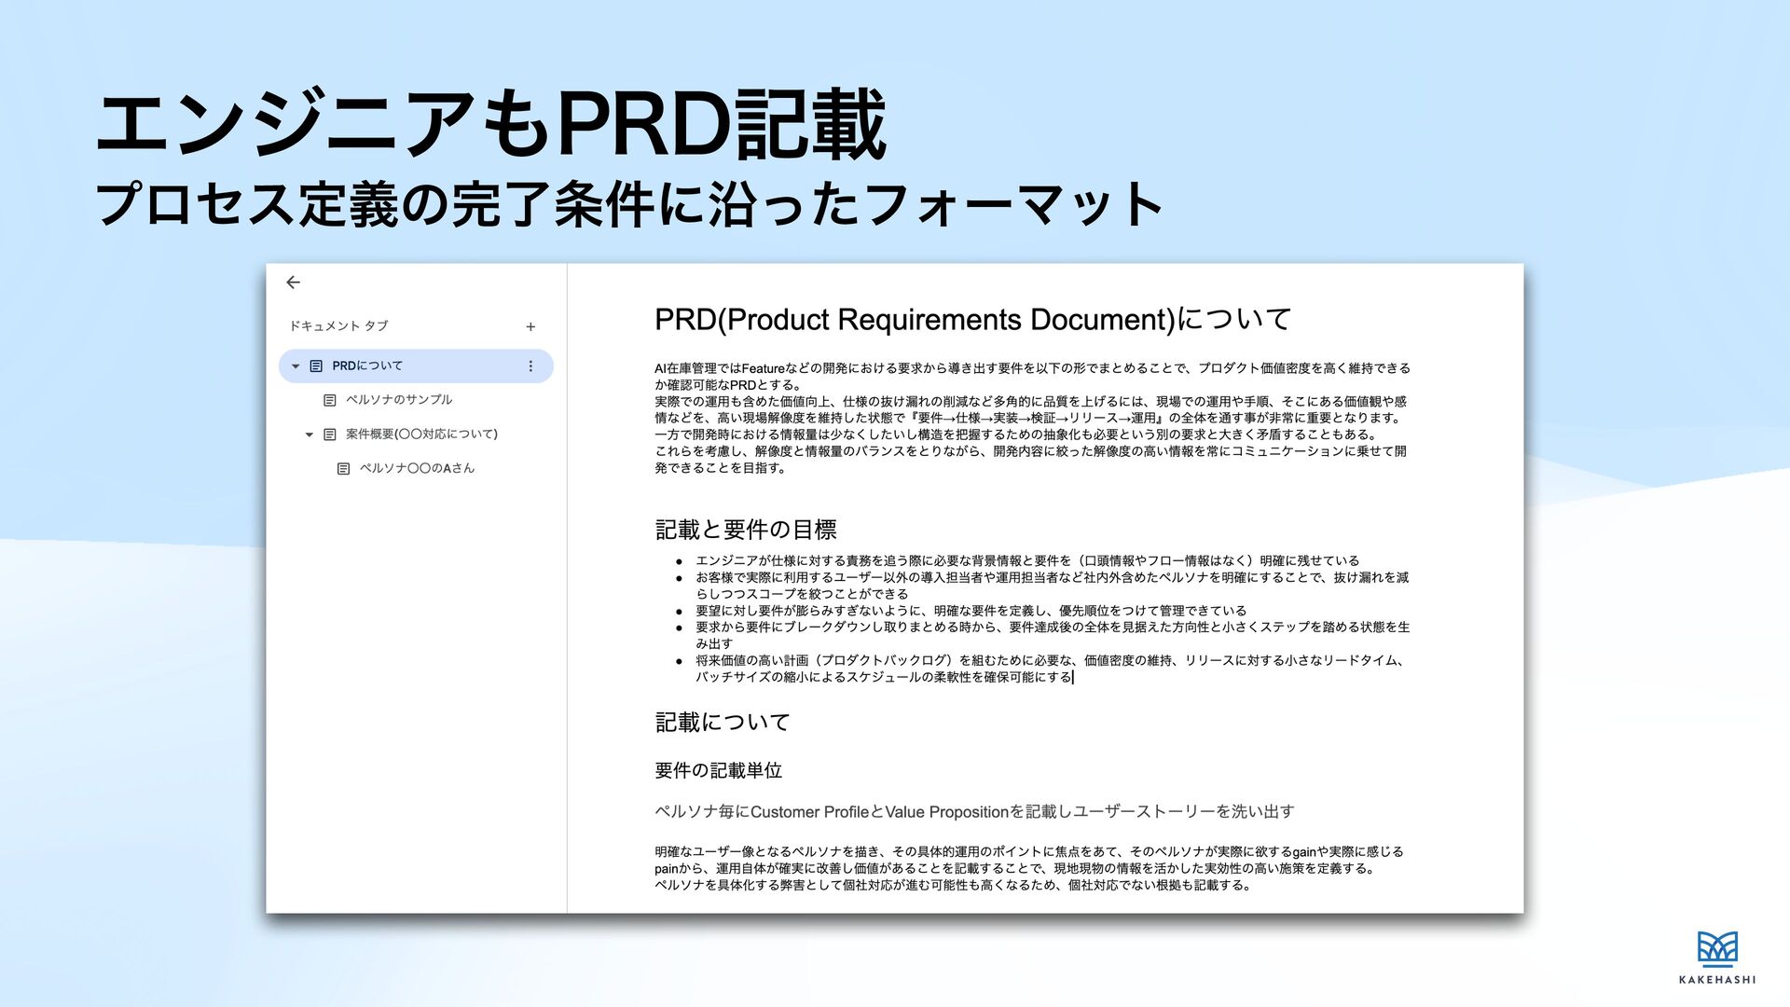The width and height of the screenshot is (1790, 1007).
Task: Click the PRD(Product Requirements Document)について title
Action: pyautogui.click(x=971, y=320)
